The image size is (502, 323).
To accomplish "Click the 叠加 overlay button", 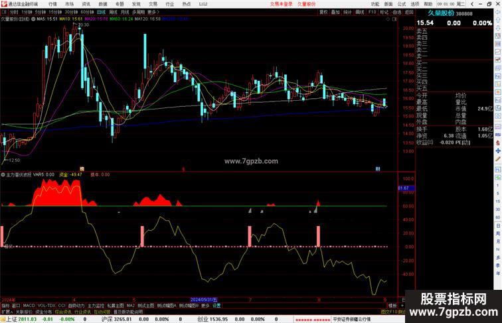I will 335,12.
